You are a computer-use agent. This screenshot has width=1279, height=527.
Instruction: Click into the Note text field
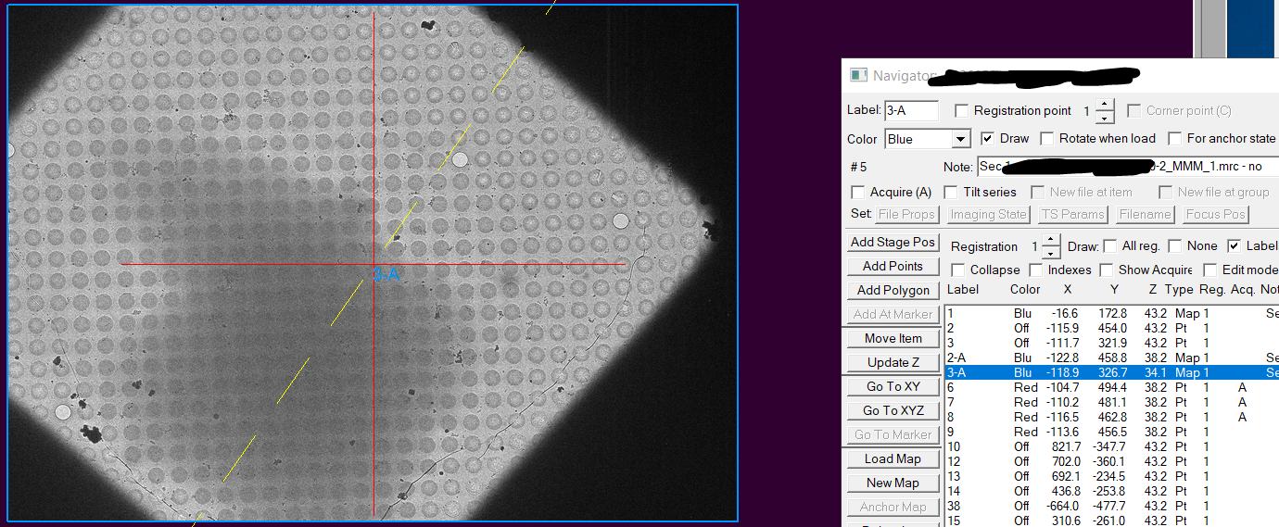[x=1128, y=167]
